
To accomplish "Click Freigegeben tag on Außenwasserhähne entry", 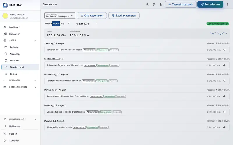I will 110,97.
